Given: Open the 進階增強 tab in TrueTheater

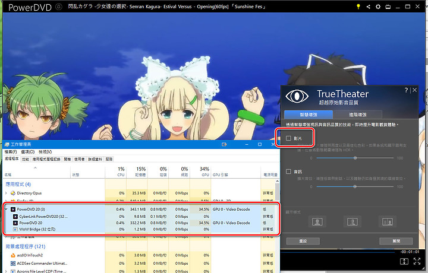Looking at the screenshot, I should 358,115.
